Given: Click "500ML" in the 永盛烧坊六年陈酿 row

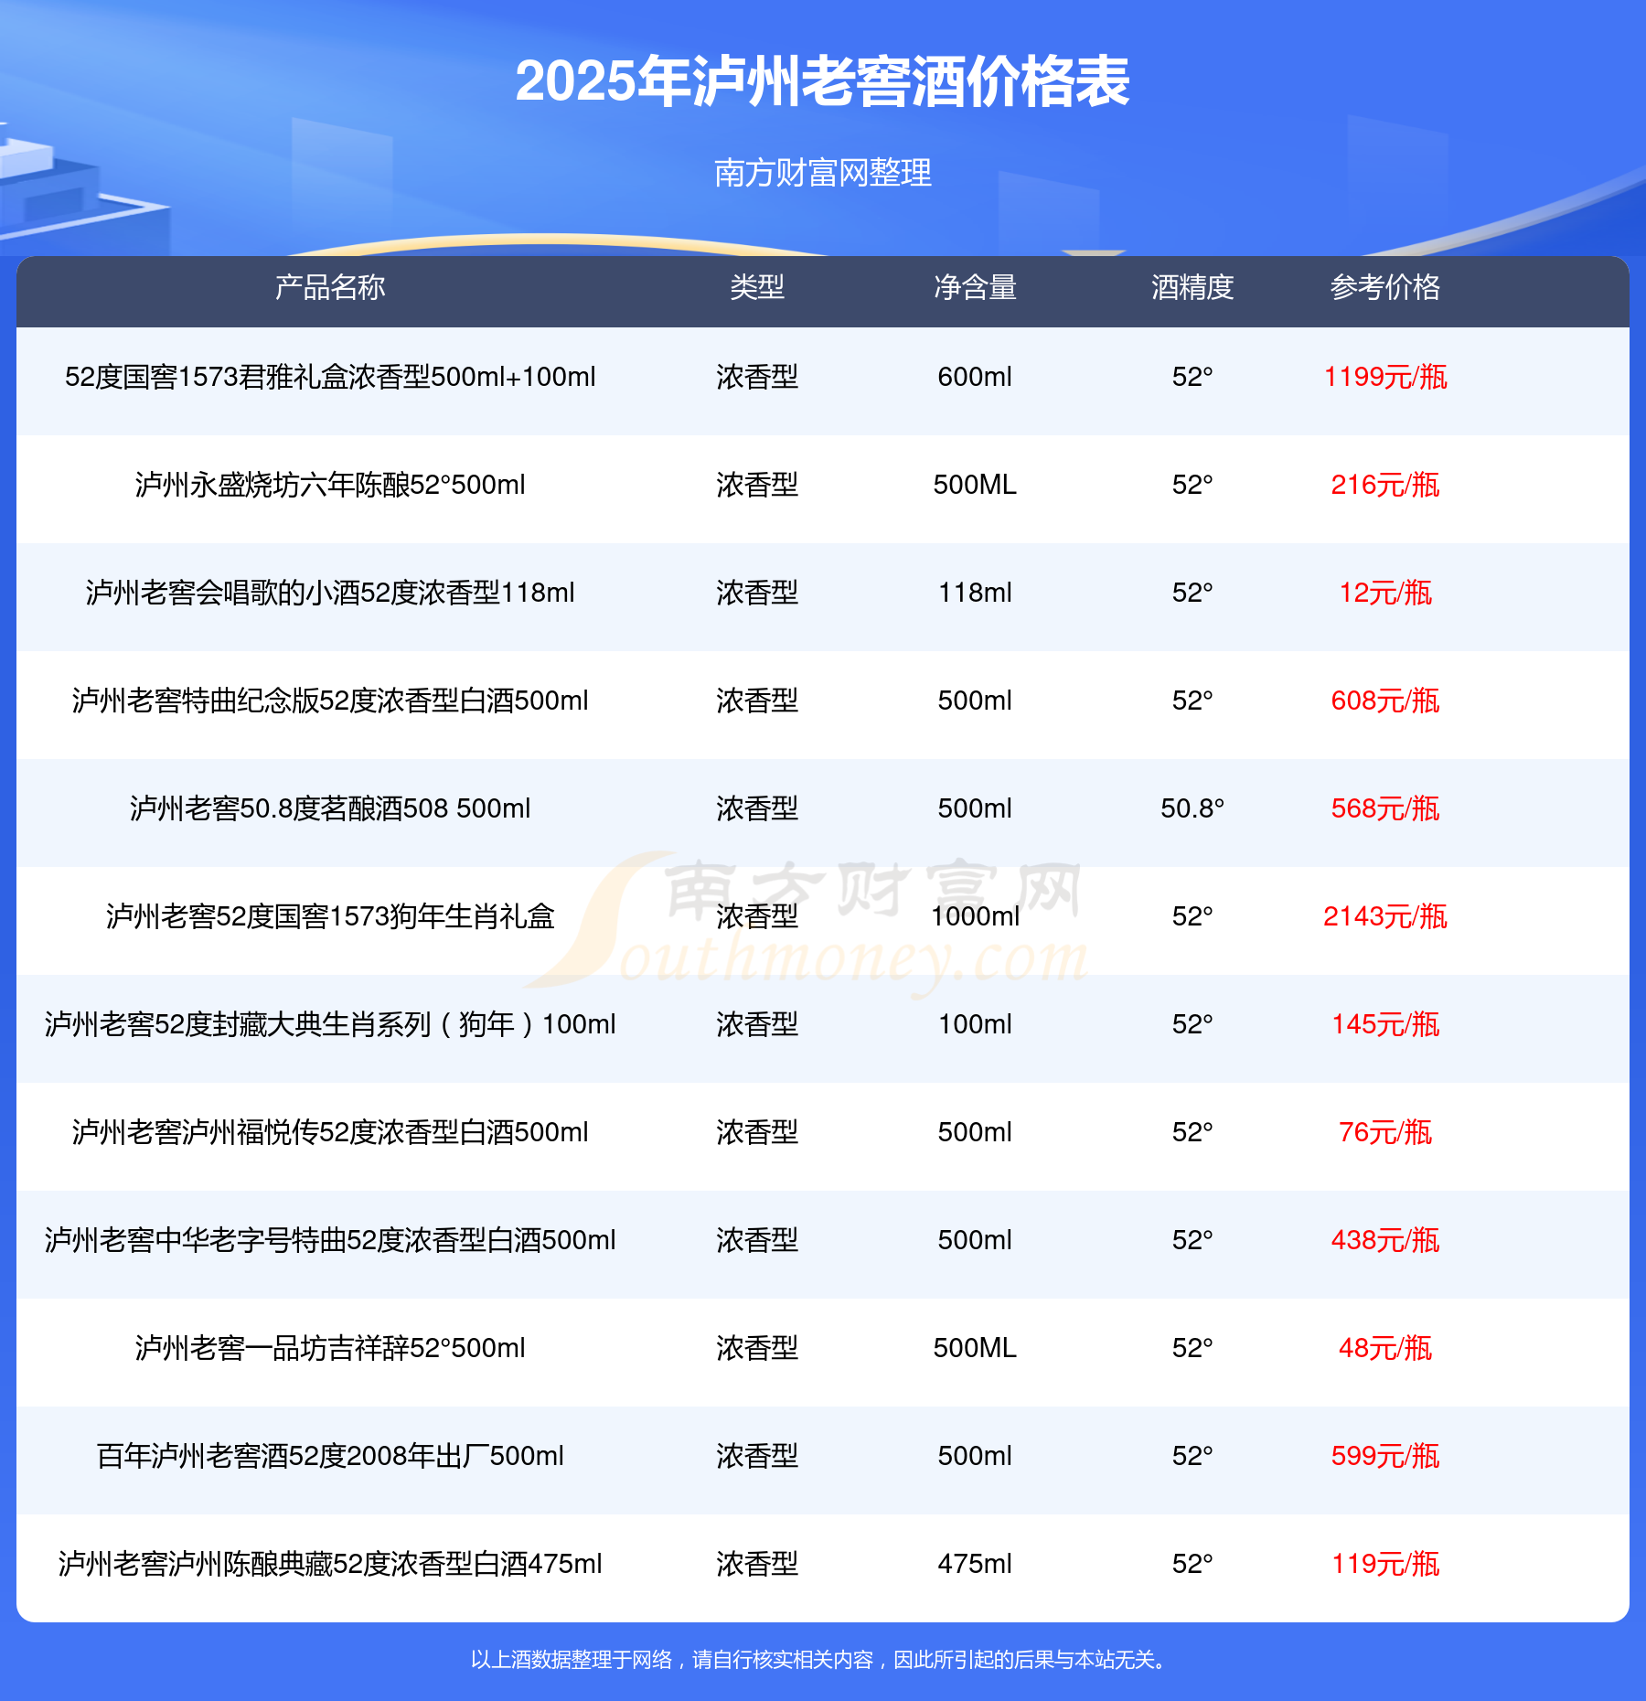Looking at the screenshot, I should coord(975,485).
